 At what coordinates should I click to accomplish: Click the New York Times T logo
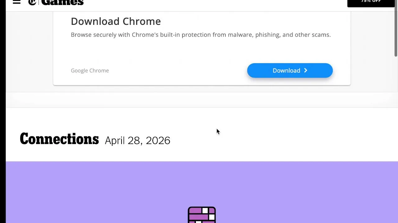tap(32, 2)
